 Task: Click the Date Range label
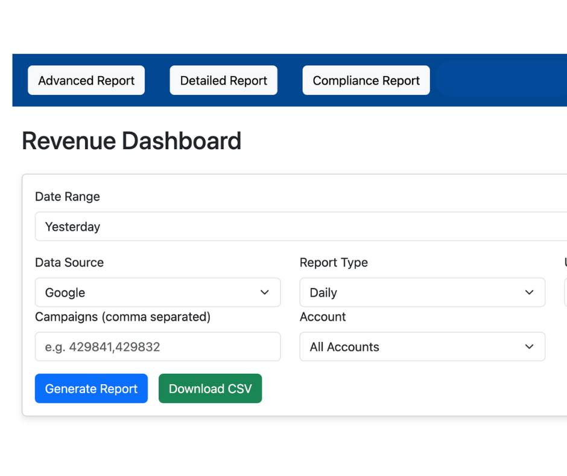[x=68, y=196]
